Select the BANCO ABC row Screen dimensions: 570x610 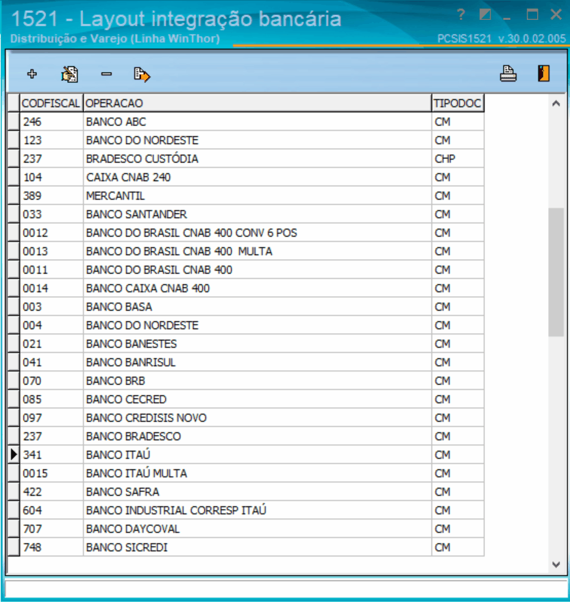click(246, 122)
